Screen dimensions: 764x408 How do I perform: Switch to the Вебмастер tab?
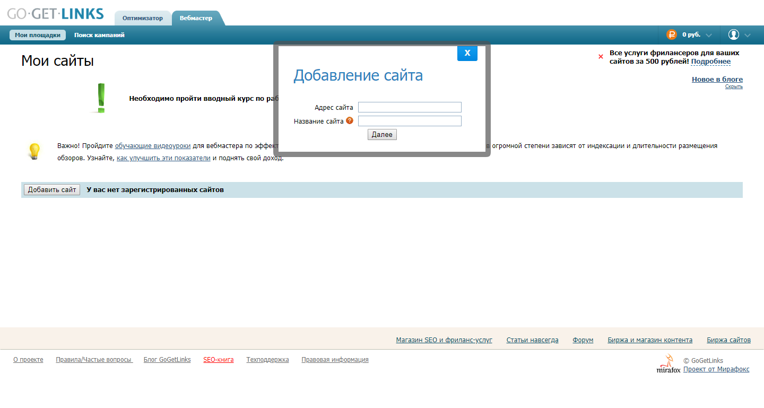coord(197,18)
